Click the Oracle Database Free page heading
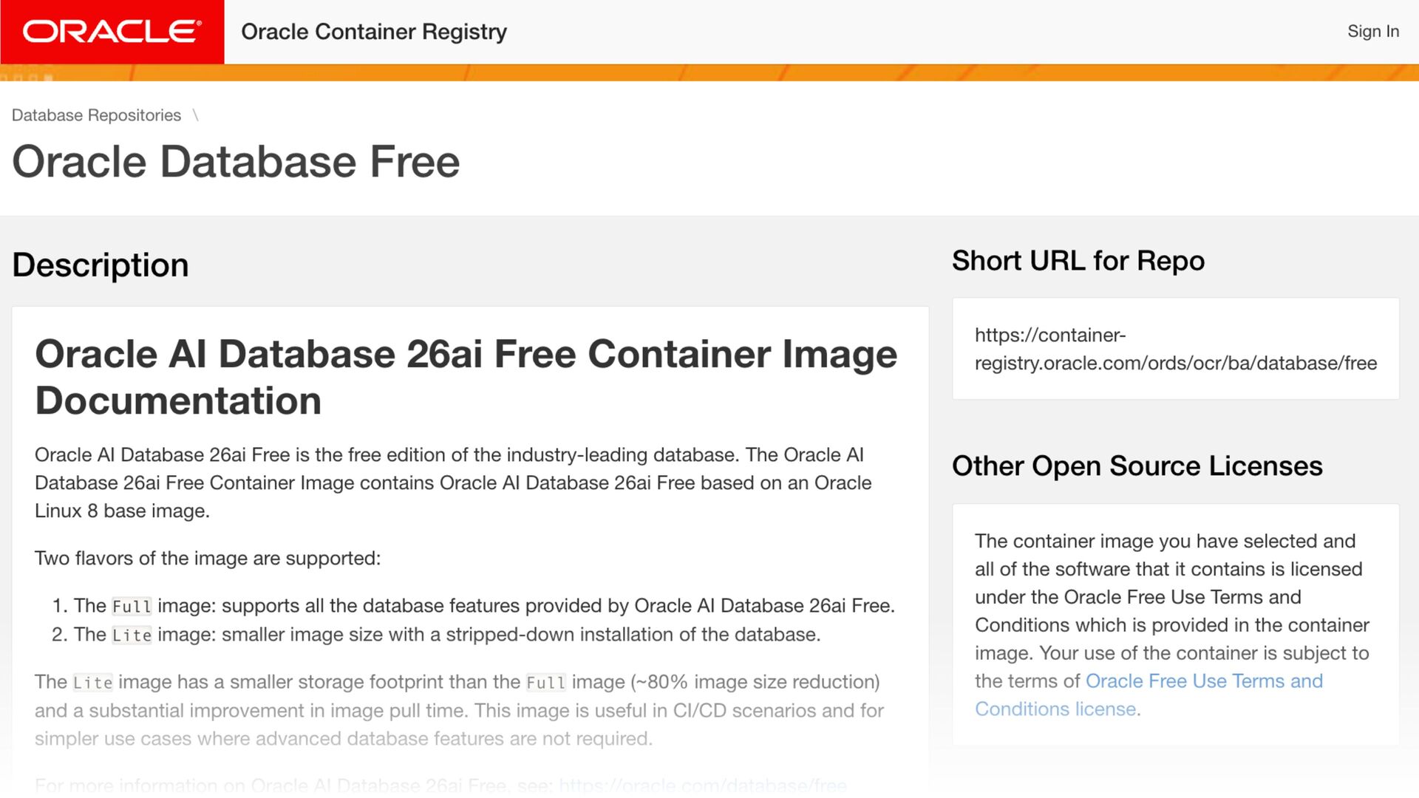Viewport: 1419px width, 798px height. (x=236, y=162)
